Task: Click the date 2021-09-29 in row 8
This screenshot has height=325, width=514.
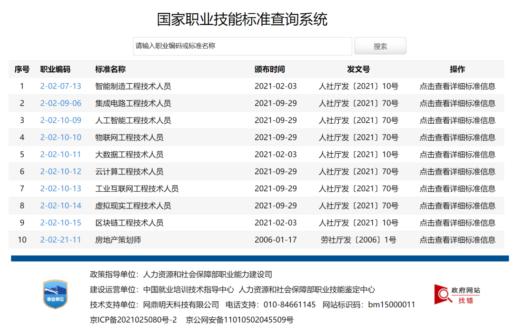Action: click(276, 206)
